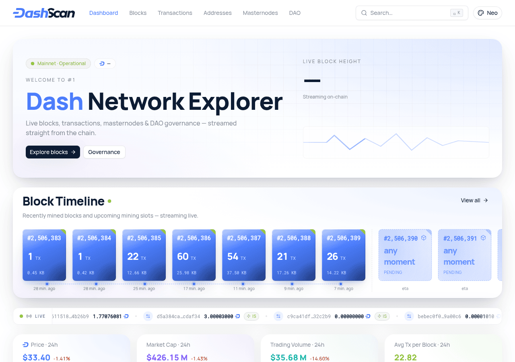This screenshot has width=515, height=362.
Task: Go to the Transactions nav tab
Action: (175, 13)
